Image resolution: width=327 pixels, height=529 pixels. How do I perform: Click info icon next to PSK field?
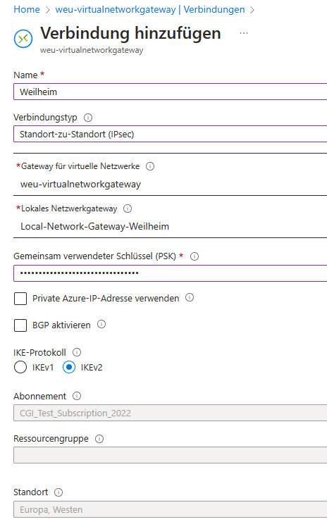195,256
